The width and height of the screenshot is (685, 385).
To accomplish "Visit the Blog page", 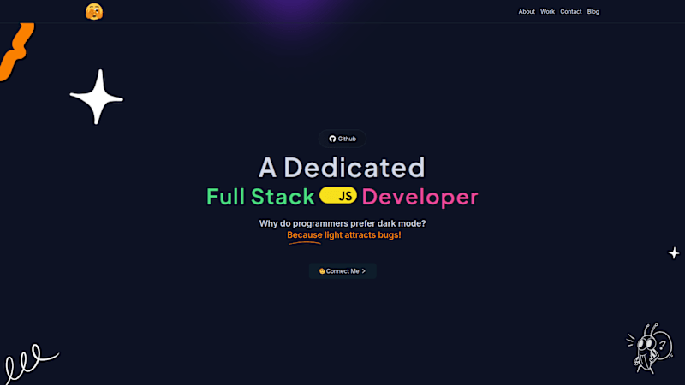I will [593, 12].
